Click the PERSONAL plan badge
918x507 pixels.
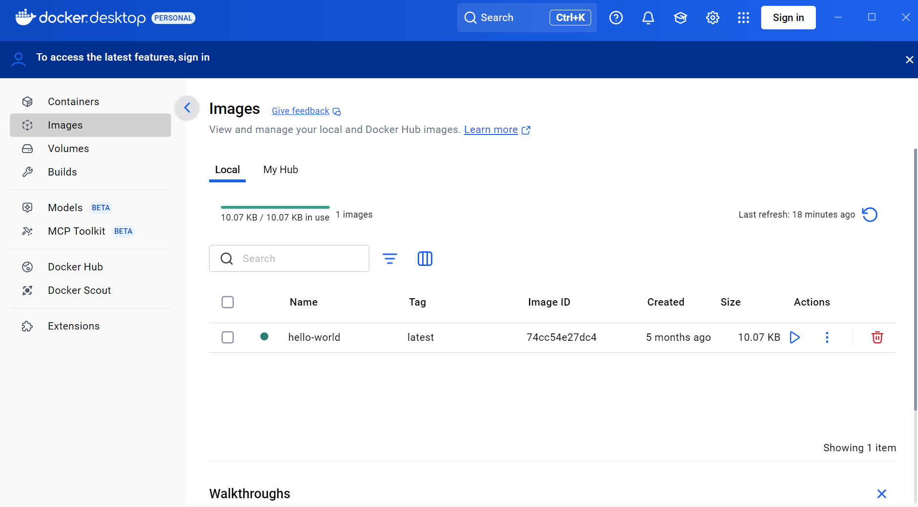(x=173, y=18)
